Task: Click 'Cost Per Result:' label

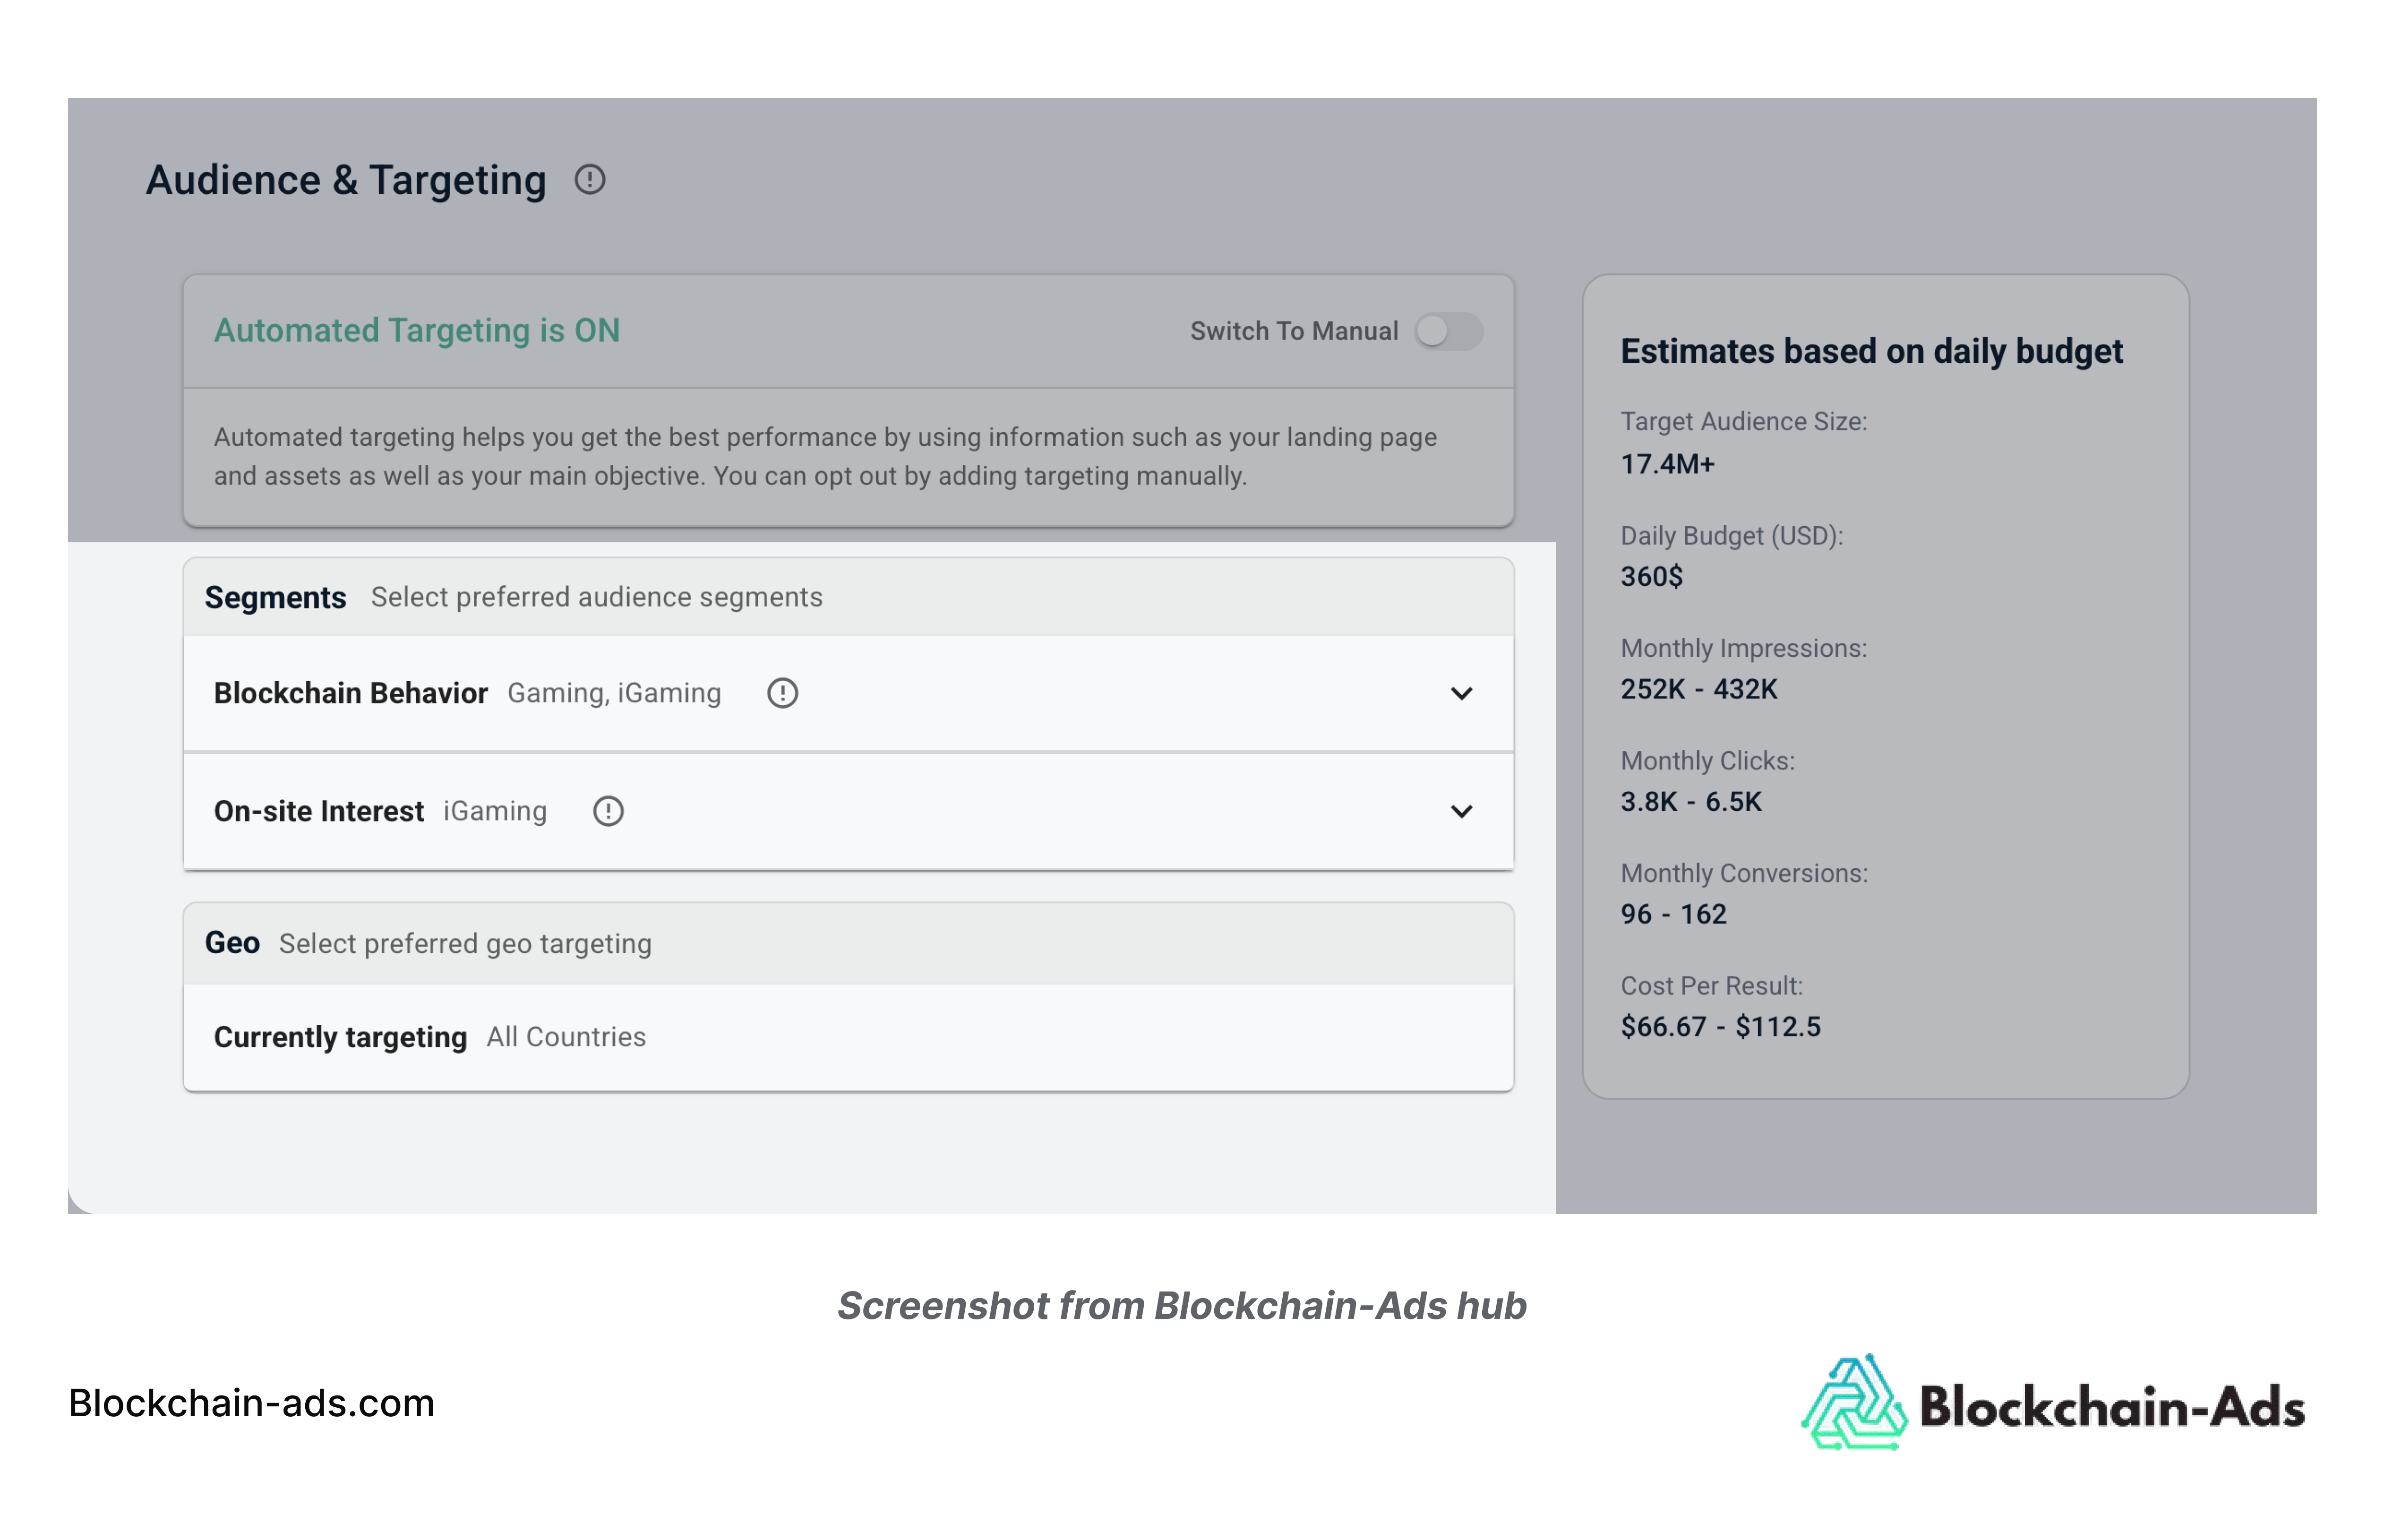Action: pyautogui.click(x=1712, y=986)
